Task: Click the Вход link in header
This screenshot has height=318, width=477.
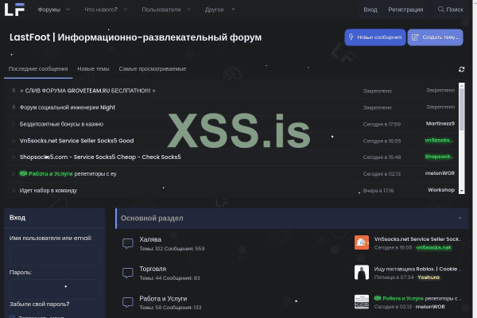Action: coord(370,10)
